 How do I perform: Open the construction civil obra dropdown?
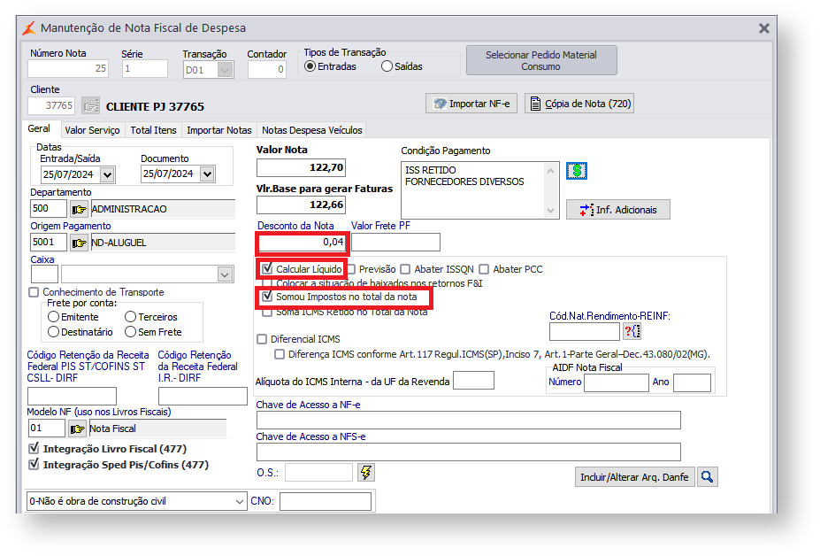point(240,501)
